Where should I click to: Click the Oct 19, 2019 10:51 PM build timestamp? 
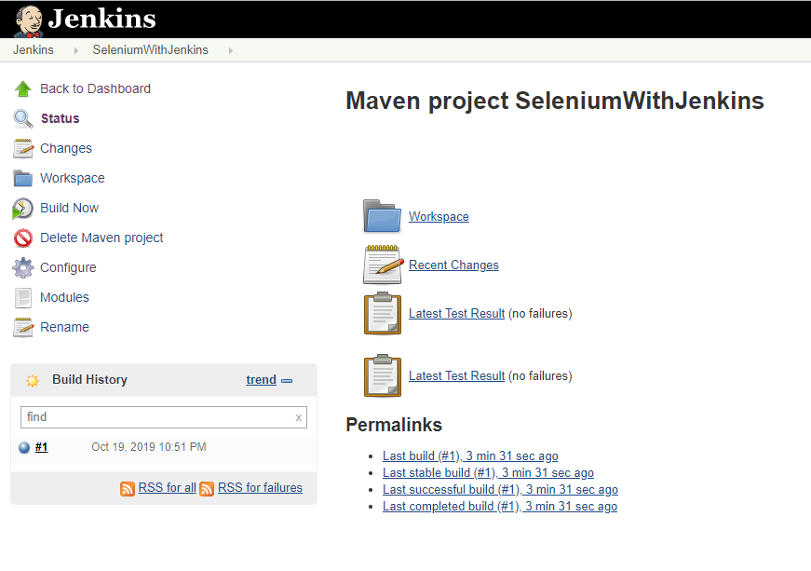(x=149, y=447)
